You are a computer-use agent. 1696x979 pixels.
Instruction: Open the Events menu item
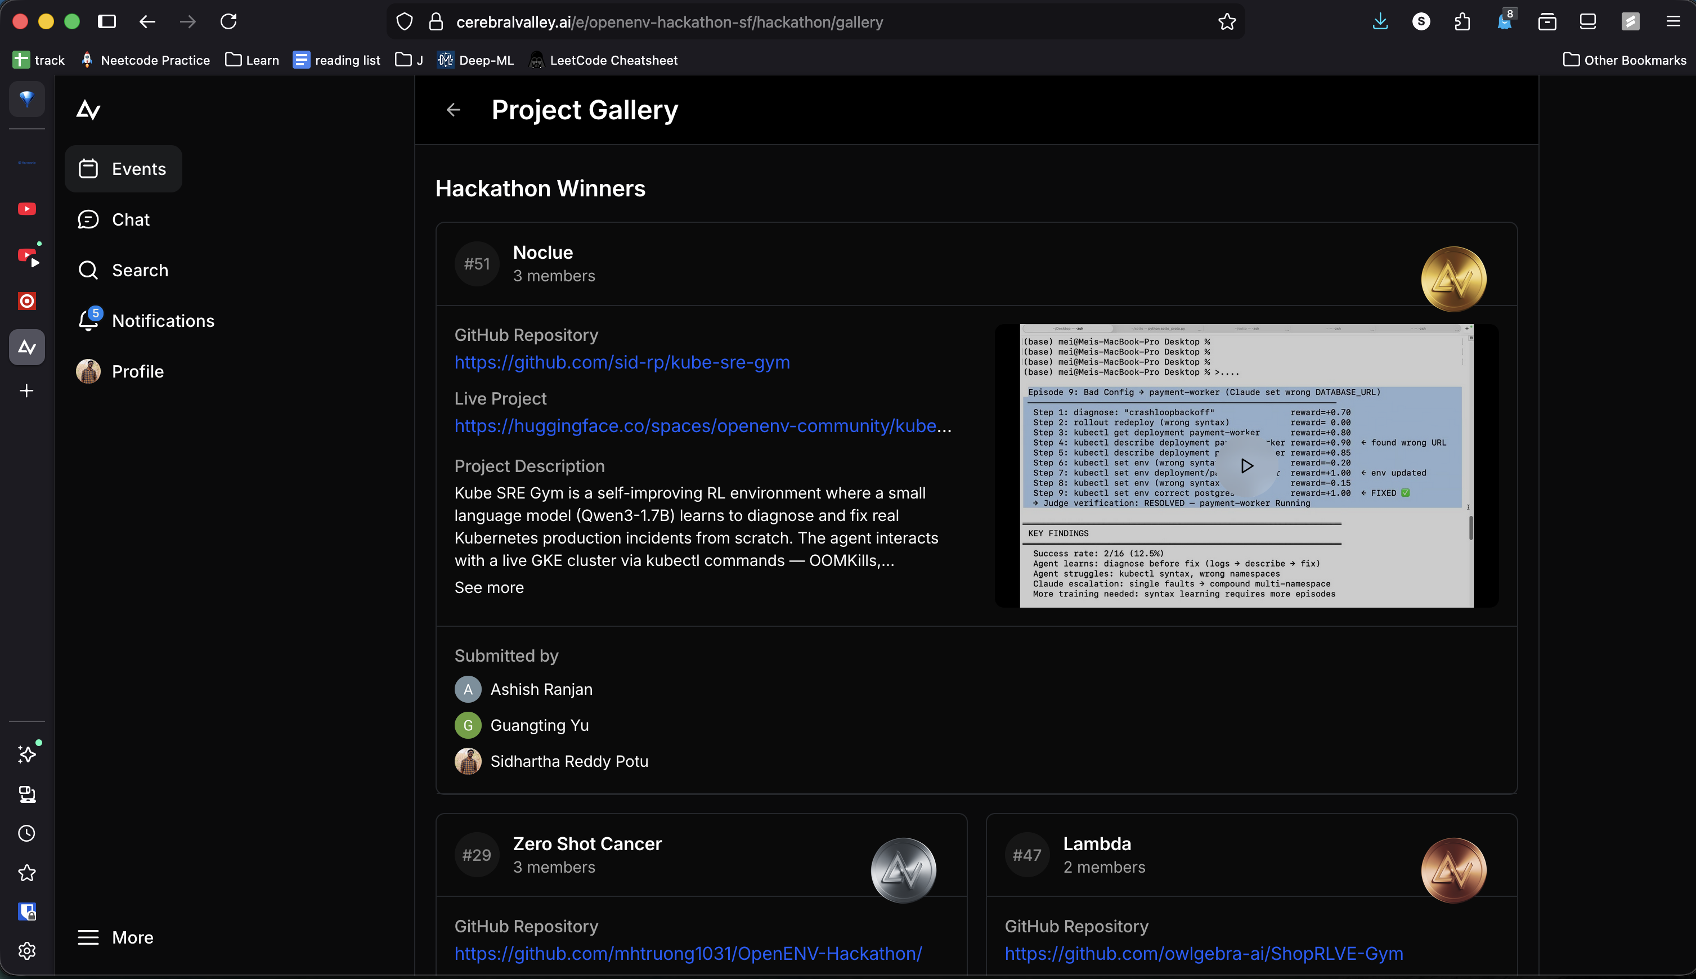(123, 169)
